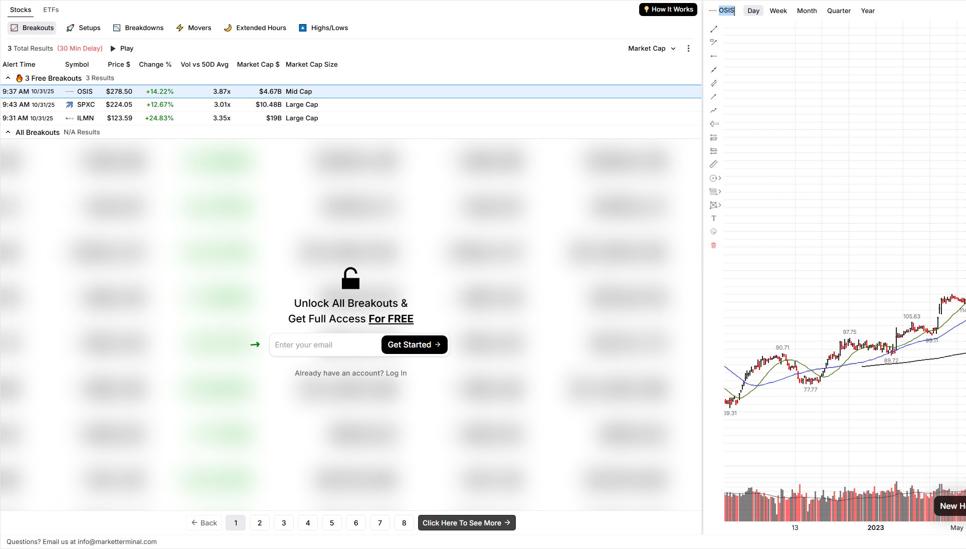Select the emoji annotation tool
This screenshot has height=549, width=966.
[713, 231]
